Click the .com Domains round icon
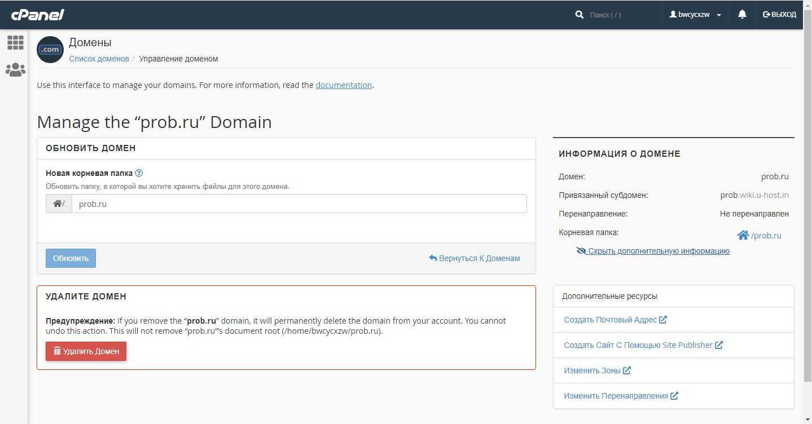 (x=50, y=50)
